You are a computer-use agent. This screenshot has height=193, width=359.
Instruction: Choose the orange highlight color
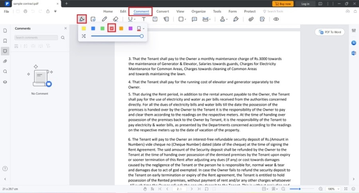tap(121, 28)
